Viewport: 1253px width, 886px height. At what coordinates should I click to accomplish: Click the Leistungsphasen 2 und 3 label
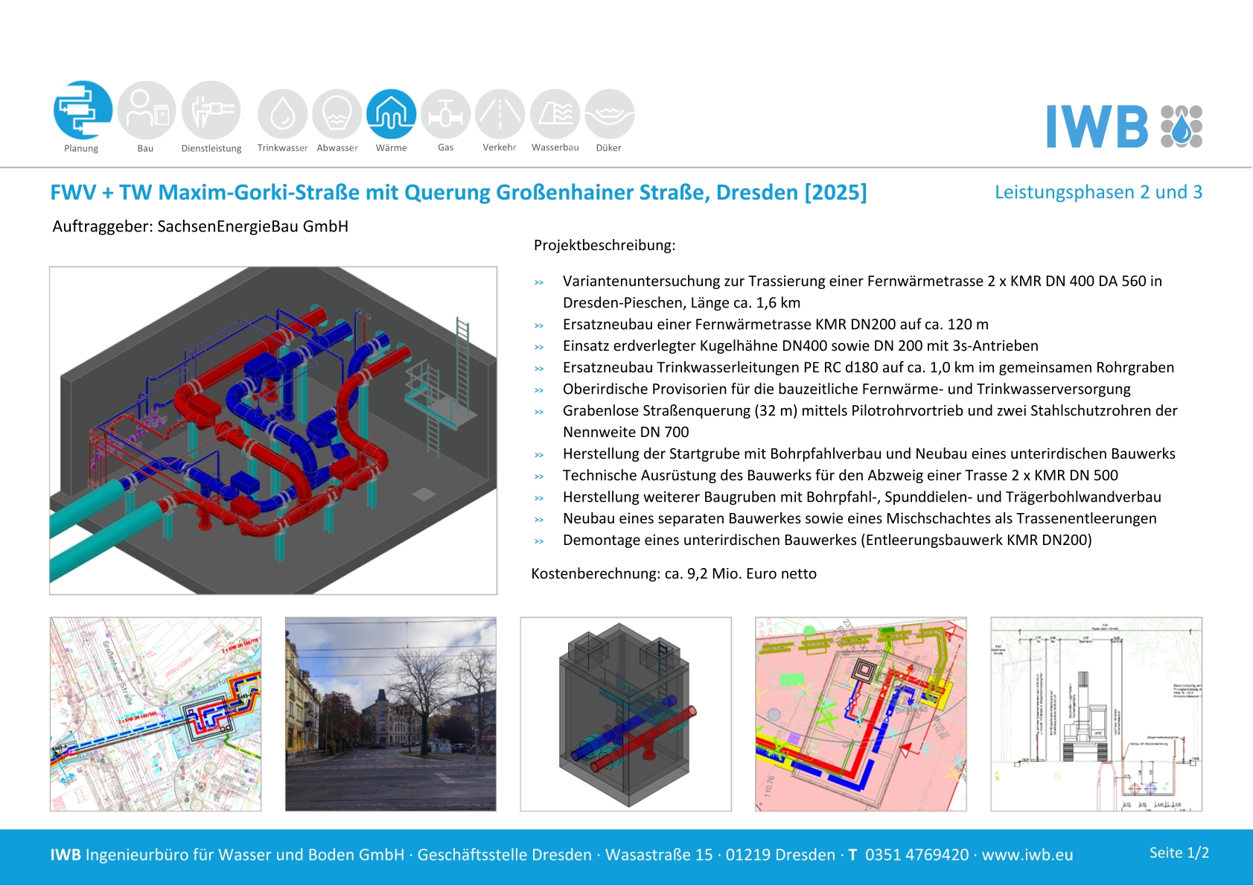pos(1098,192)
